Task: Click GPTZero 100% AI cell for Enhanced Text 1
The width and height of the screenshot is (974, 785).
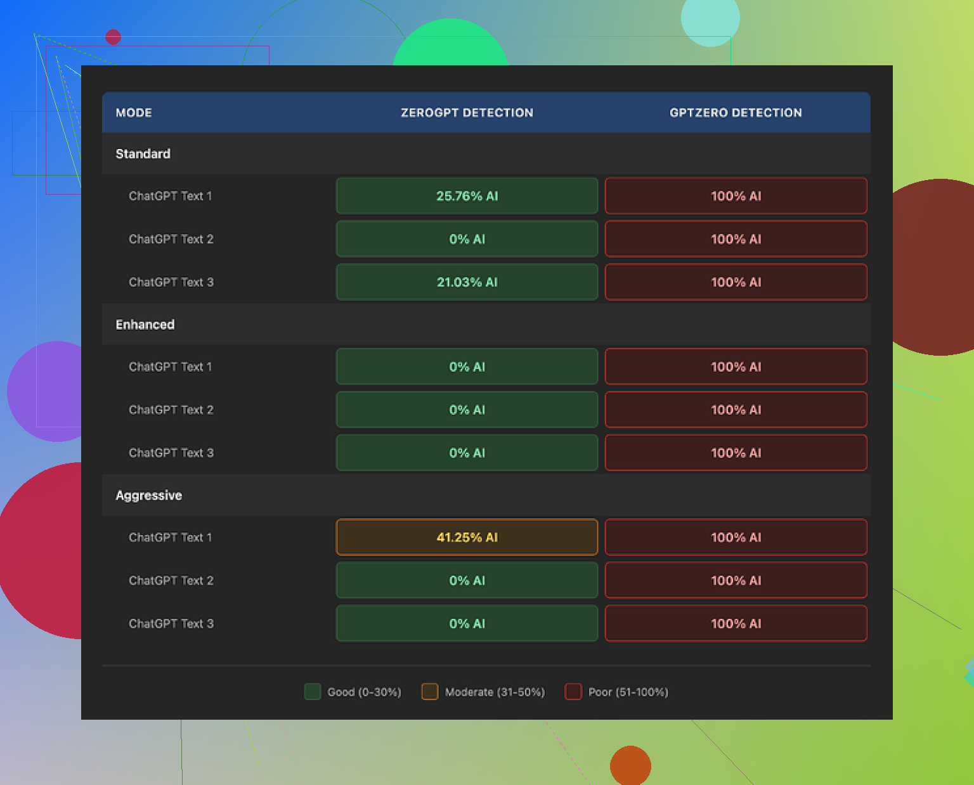Action: tap(736, 367)
